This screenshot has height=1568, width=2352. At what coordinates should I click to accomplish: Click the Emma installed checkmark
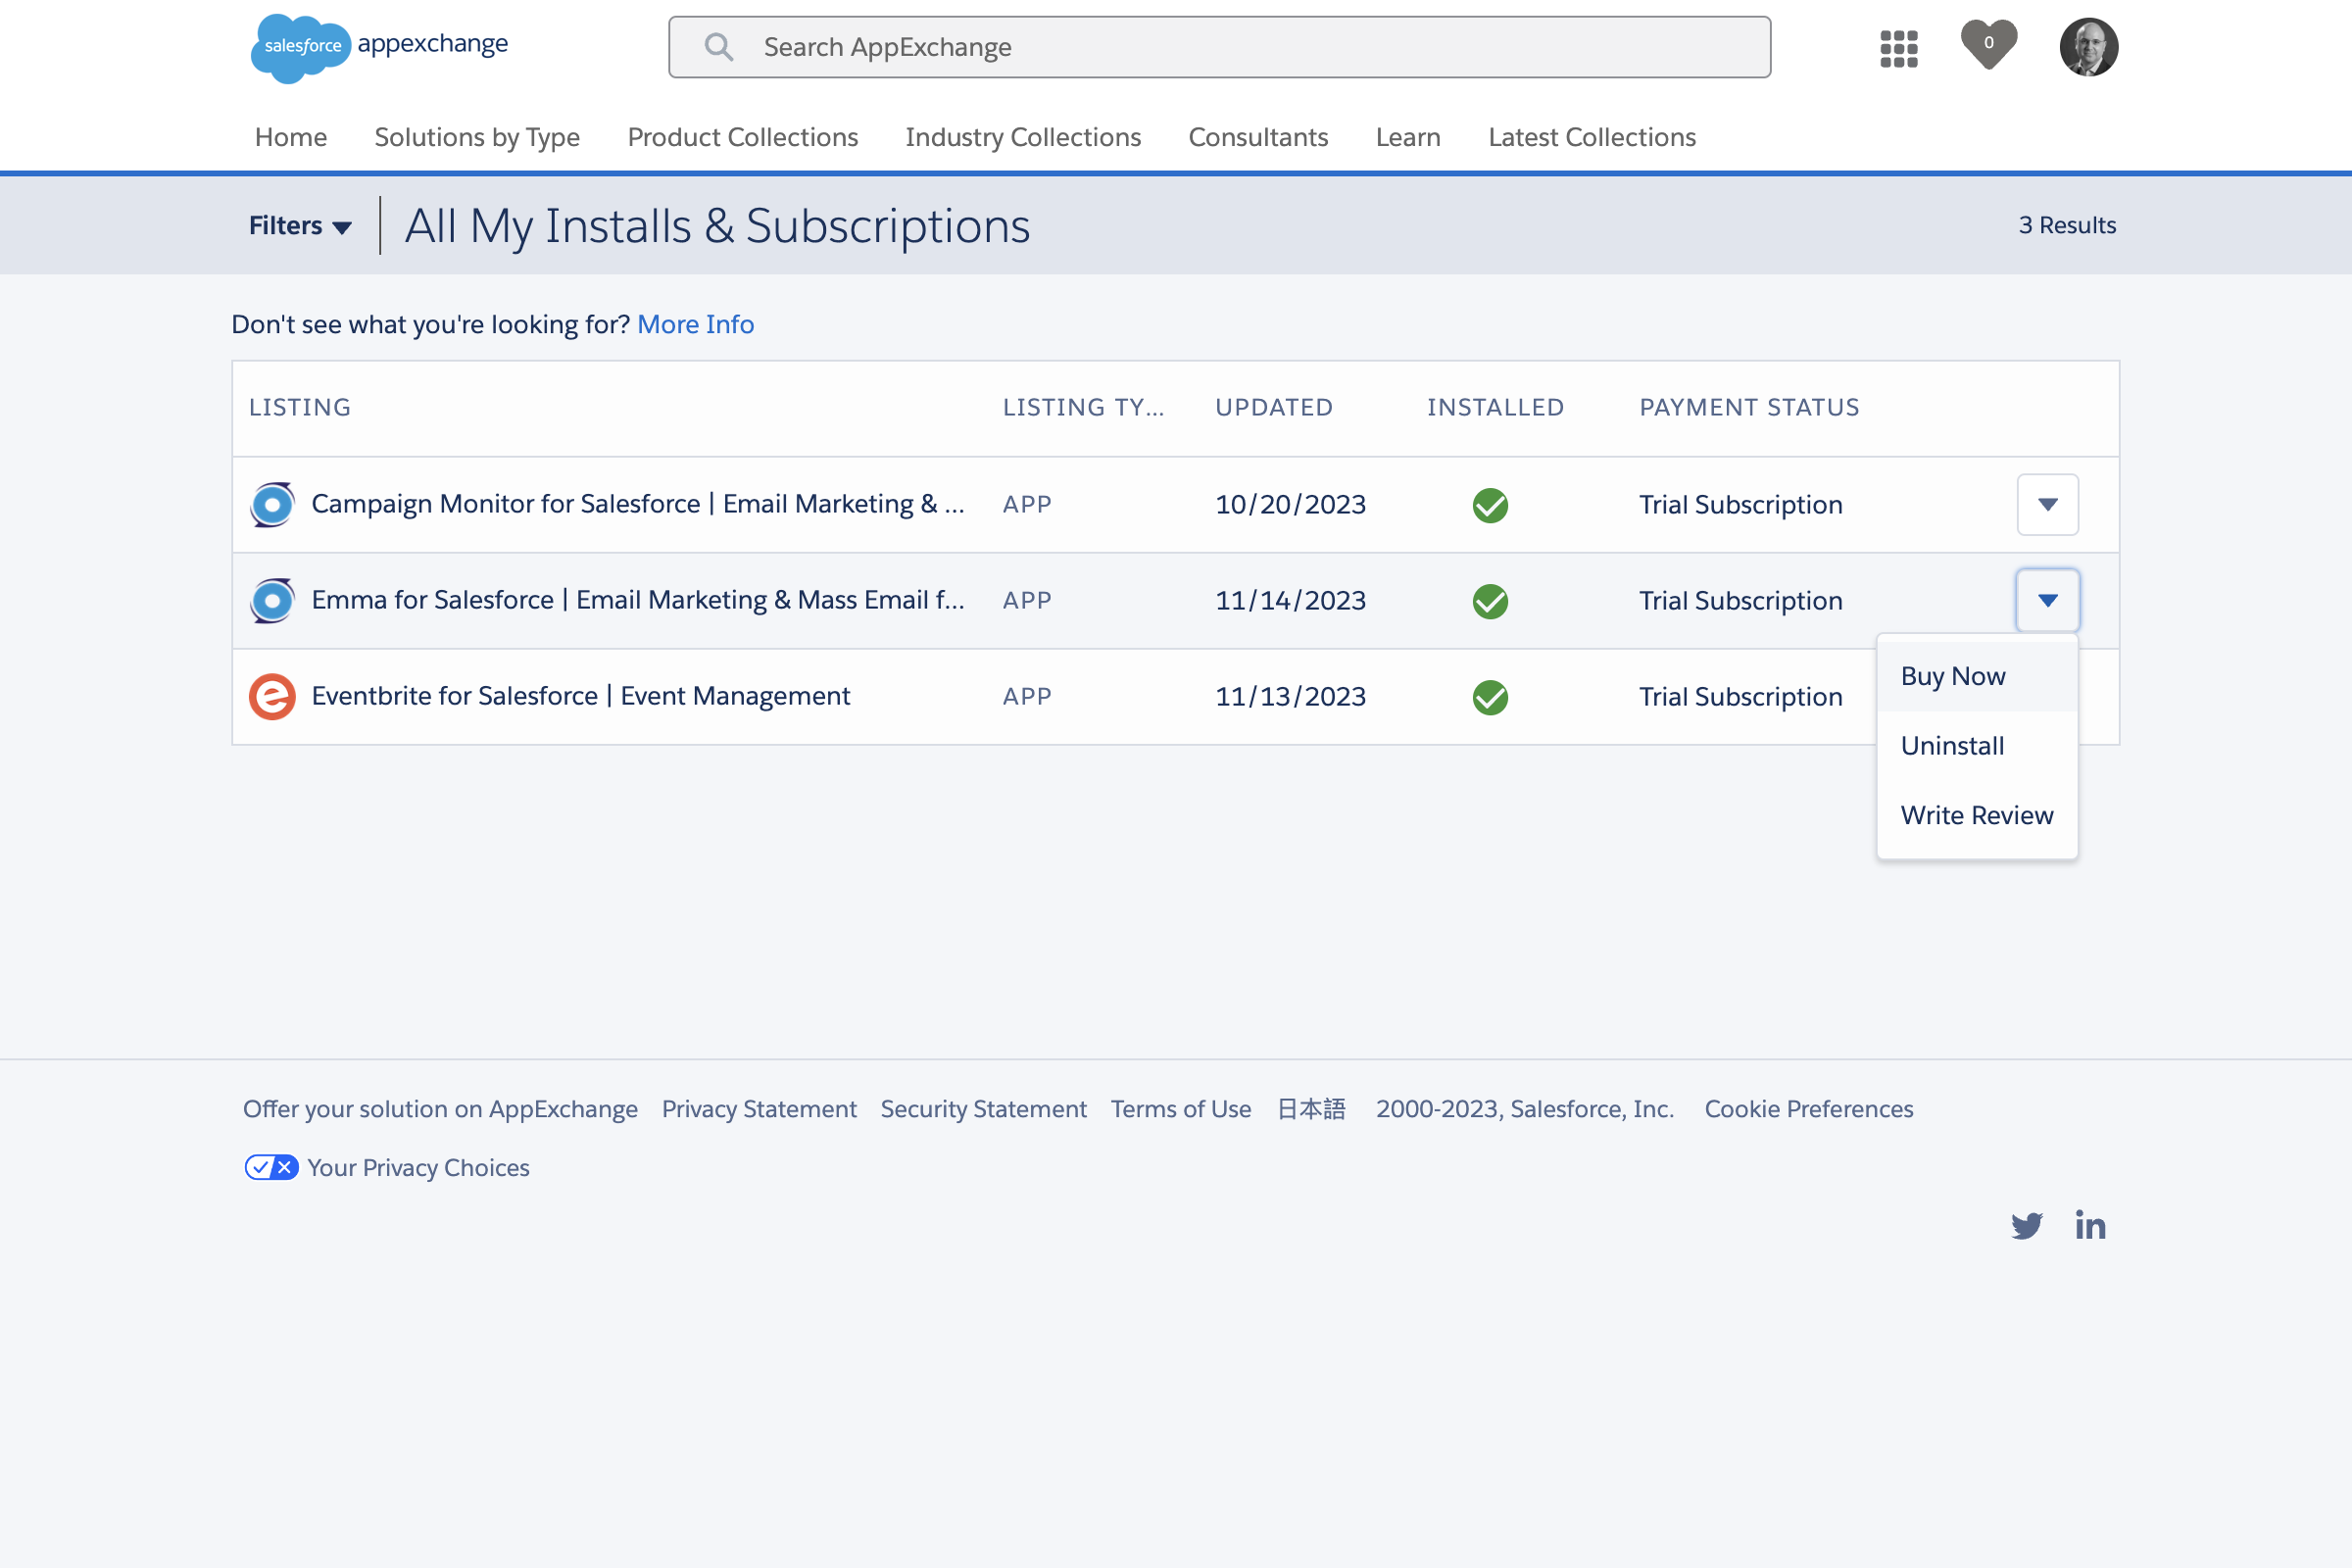tap(1490, 601)
